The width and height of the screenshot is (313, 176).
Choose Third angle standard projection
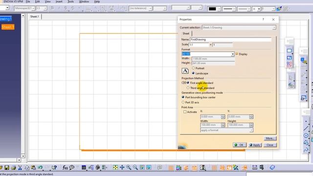coord(188,88)
